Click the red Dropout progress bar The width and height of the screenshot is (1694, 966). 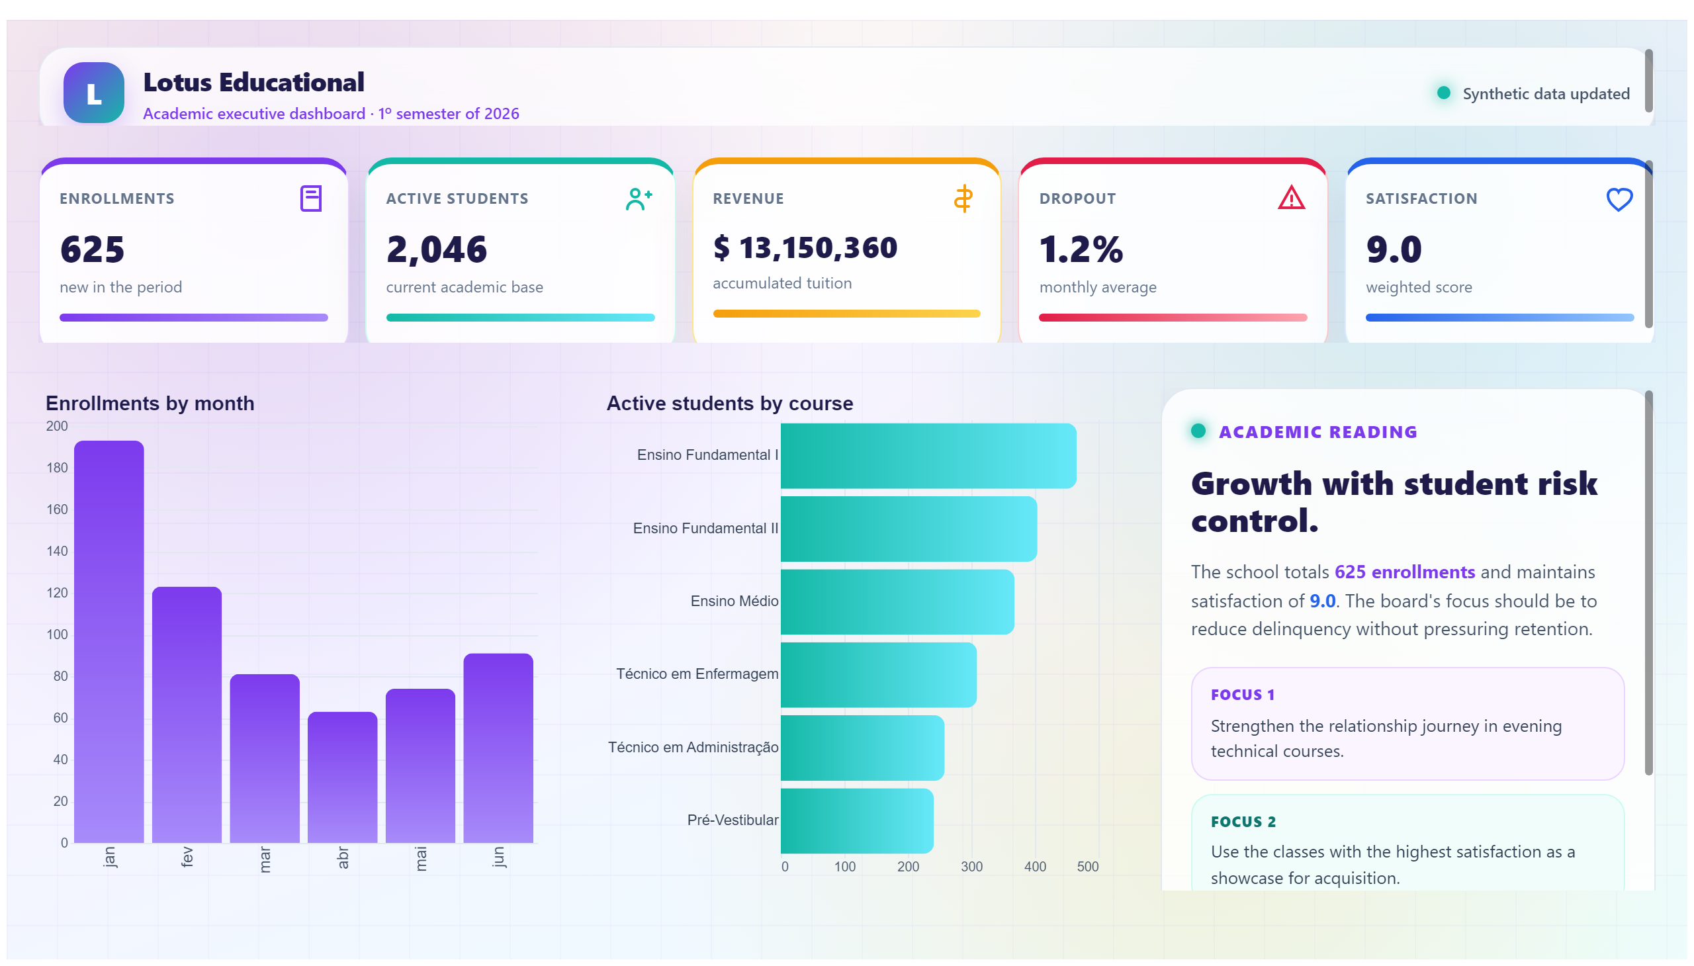tap(1173, 317)
